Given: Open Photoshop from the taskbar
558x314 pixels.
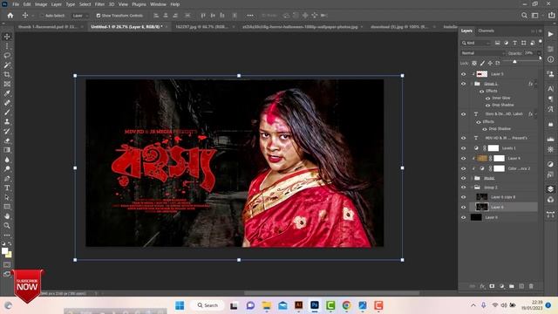Looking at the screenshot, I should click(314, 305).
